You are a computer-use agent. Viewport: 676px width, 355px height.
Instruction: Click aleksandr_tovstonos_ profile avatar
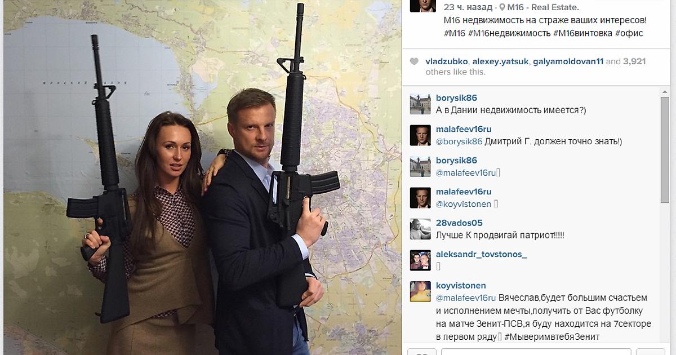[x=420, y=260]
